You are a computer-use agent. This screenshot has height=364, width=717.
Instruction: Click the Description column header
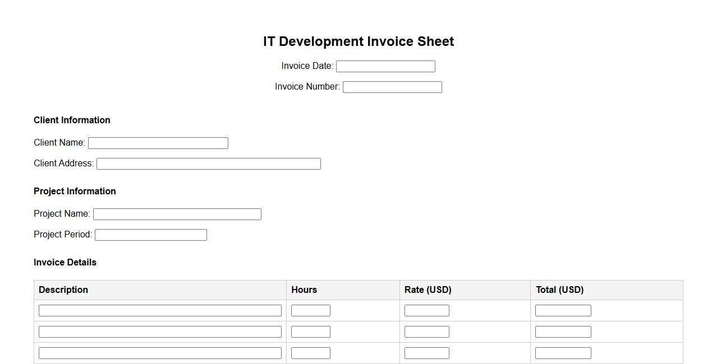click(x=63, y=290)
